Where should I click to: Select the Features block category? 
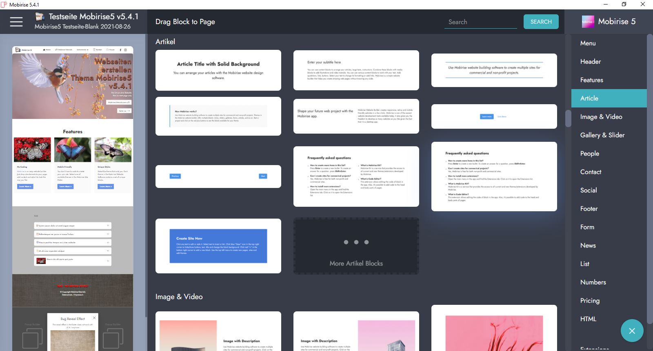tap(609, 80)
